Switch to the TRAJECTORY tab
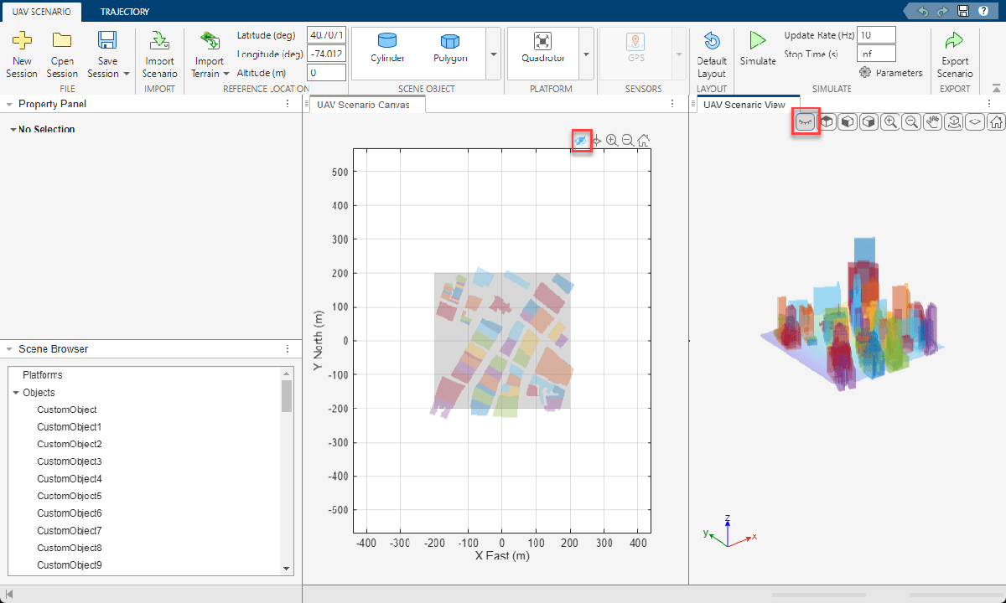Viewport: 1006px width, 603px height. 124,12
